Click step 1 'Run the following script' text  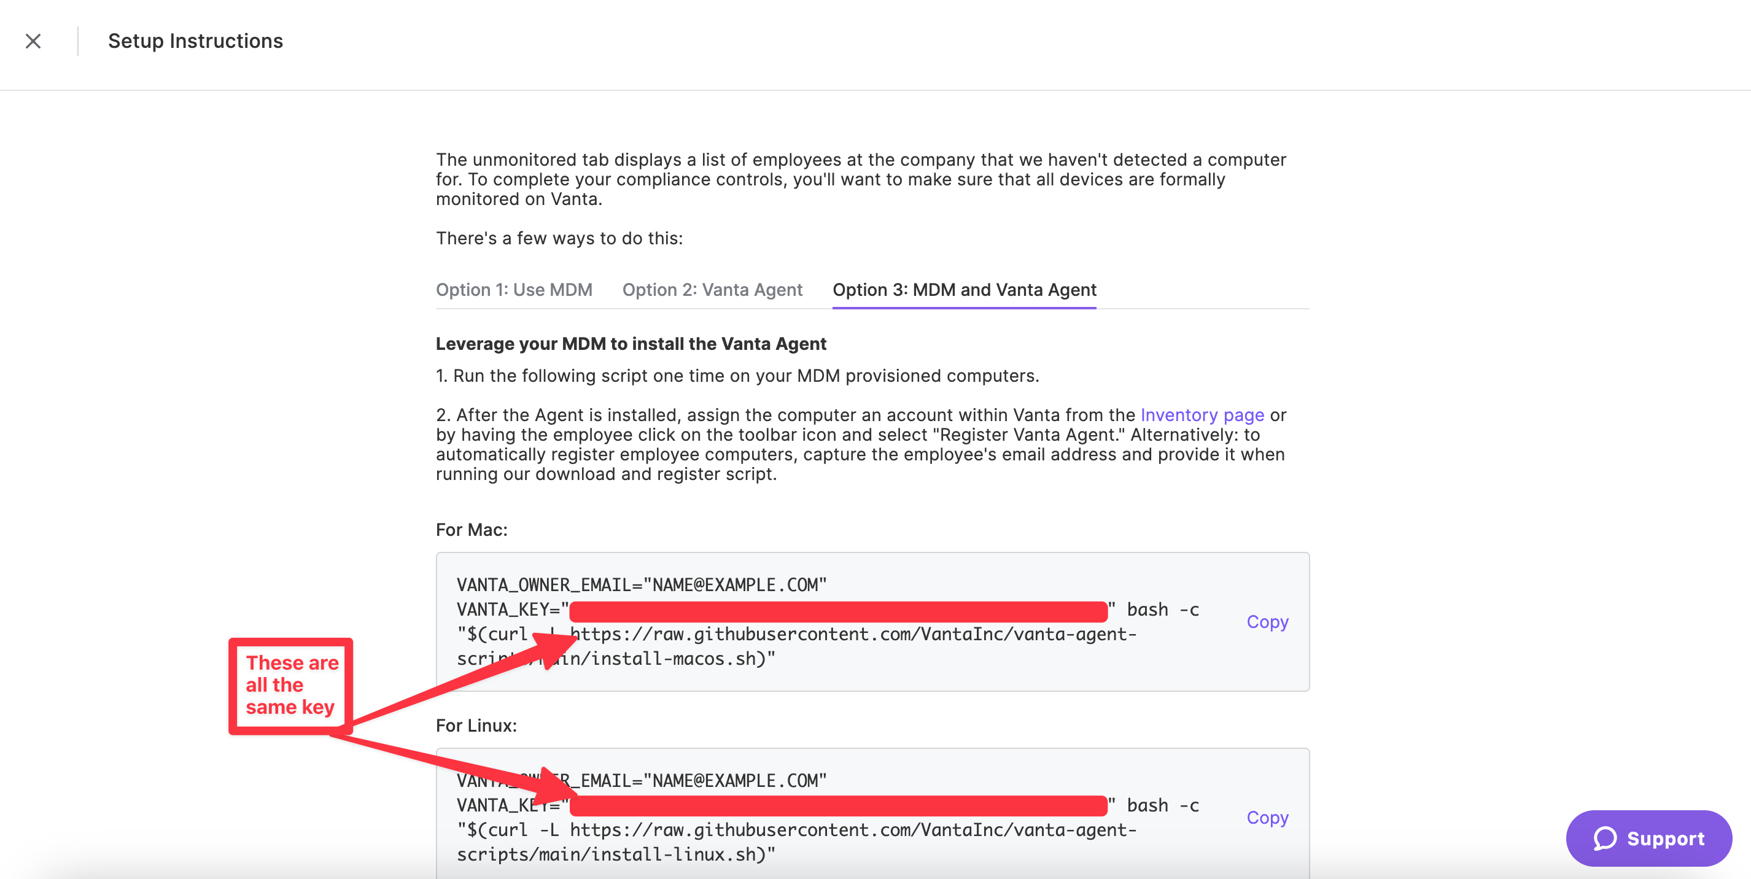pyautogui.click(x=737, y=376)
